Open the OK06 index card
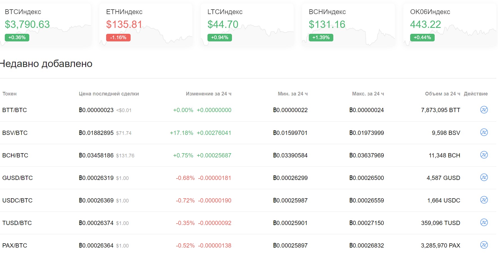The width and height of the screenshot is (498, 254). [x=450, y=24]
